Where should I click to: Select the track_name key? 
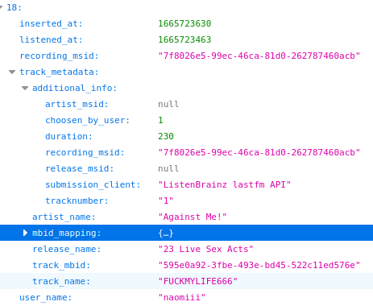click(x=61, y=281)
